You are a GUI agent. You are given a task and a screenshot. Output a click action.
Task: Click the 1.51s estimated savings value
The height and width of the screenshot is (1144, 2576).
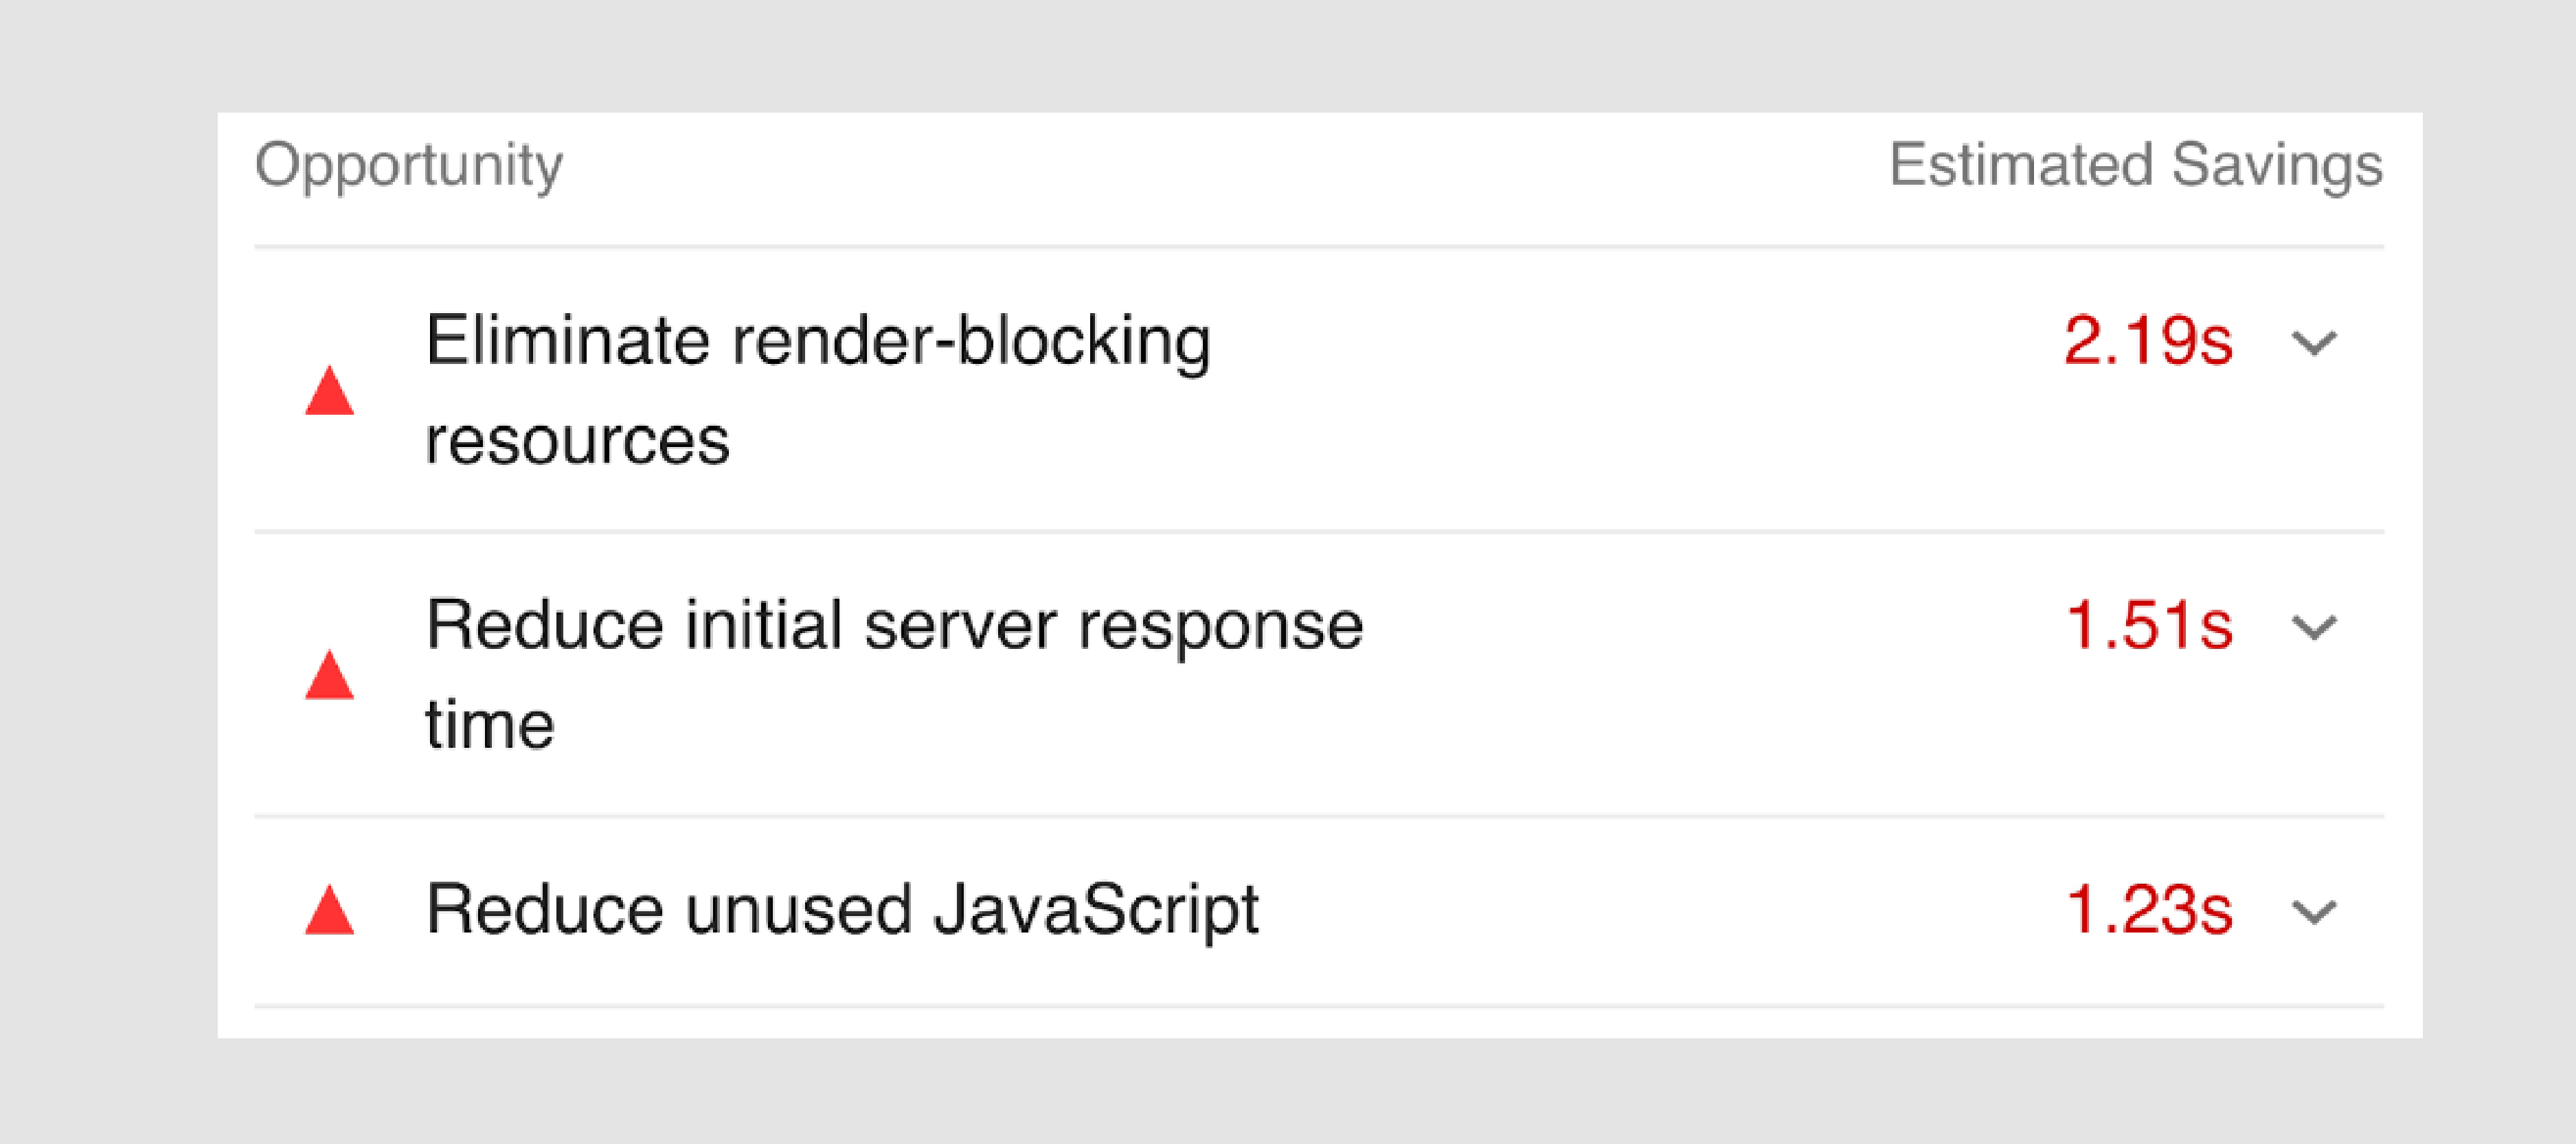tap(2148, 626)
